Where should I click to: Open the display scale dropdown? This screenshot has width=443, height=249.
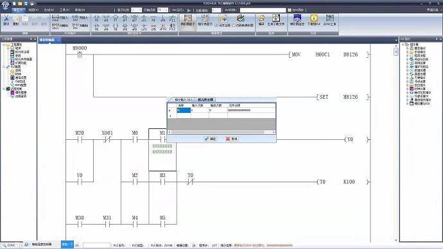coord(137,10)
